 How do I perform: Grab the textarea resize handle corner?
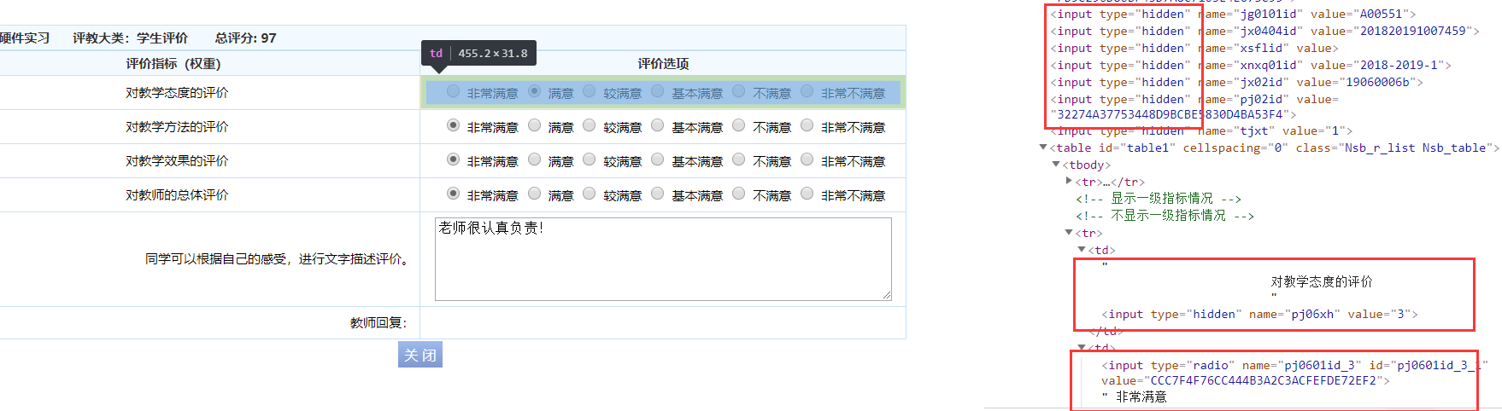tap(887, 296)
